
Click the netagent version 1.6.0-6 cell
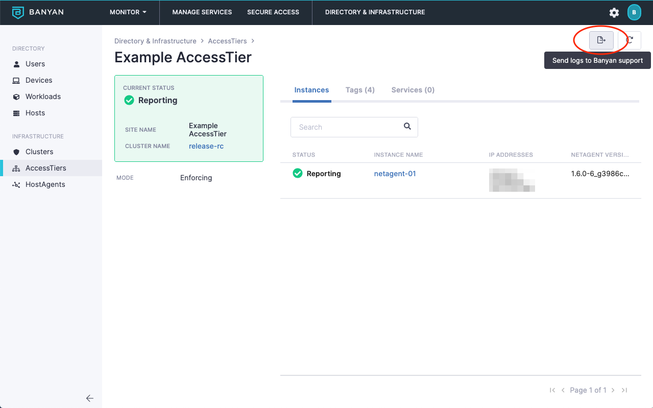pyautogui.click(x=600, y=174)
